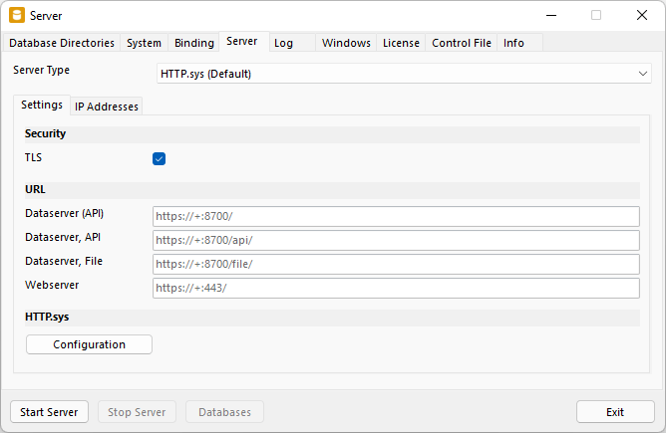Image resolution: width=666 pixels, height=433 pixels.
Task: Click the Webserver URL input field
Action: 396,288
